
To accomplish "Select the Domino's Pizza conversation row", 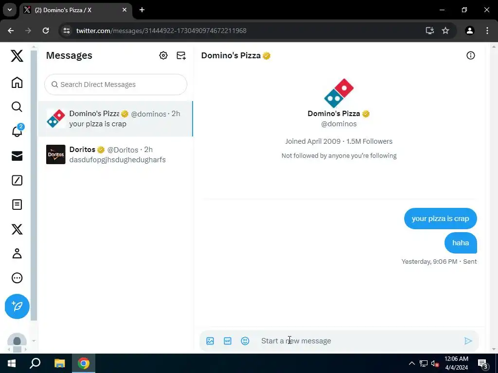I will tap(115, 119).
